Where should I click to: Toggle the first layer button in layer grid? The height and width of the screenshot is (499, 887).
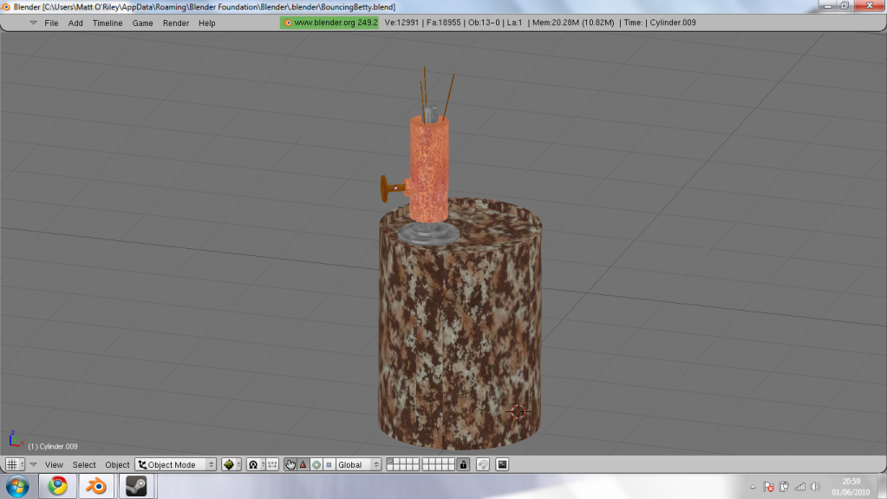click(x=390, y=461)
